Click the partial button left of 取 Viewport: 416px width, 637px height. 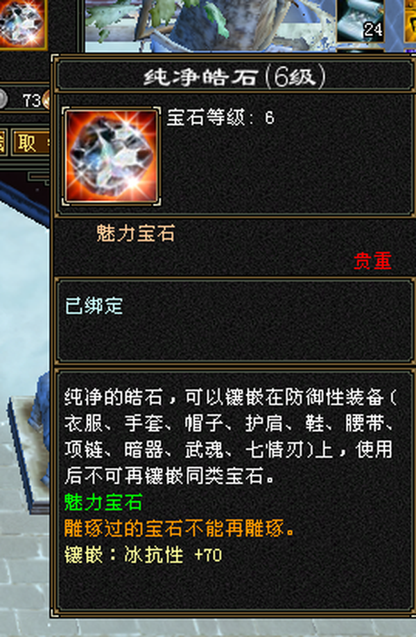[2, 143]
